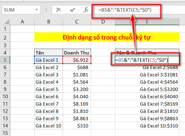Click the Doanh Thu header cell
This screenshot has width=185, height=136.
(77, 52)
